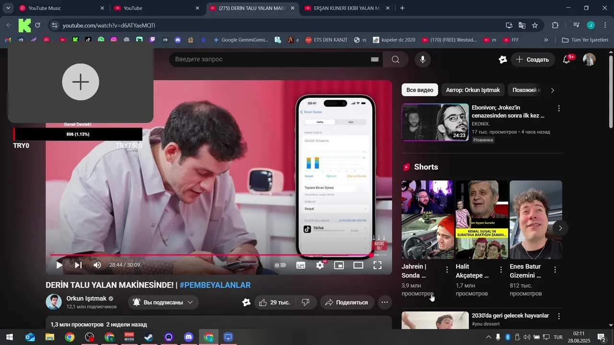This screenshot has width=614, height=345.
Task: Open Discord from the taskbar
Action: click(x=189, y=337)
